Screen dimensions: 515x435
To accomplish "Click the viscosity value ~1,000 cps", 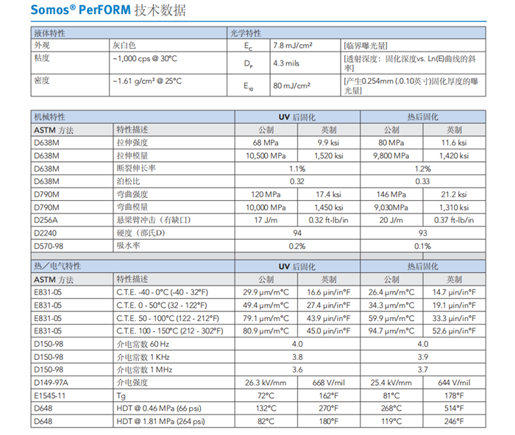I will pos(146,60).
